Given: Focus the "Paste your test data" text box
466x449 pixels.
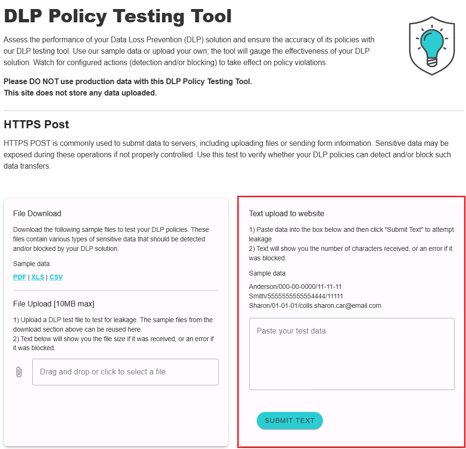Looking at the screenshot, I should [351, 354].
